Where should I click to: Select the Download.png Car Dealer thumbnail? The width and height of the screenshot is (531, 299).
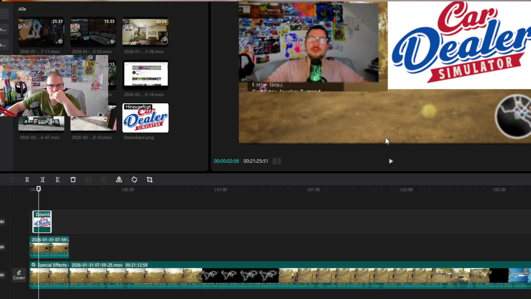coord(145,118)
